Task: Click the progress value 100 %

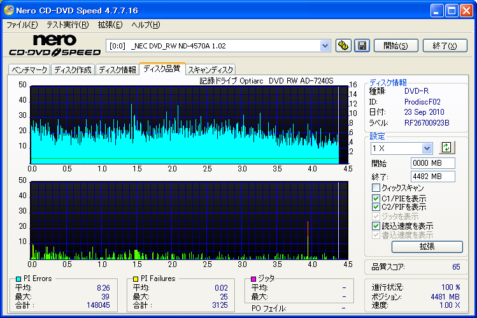Action: pos(451,287)
